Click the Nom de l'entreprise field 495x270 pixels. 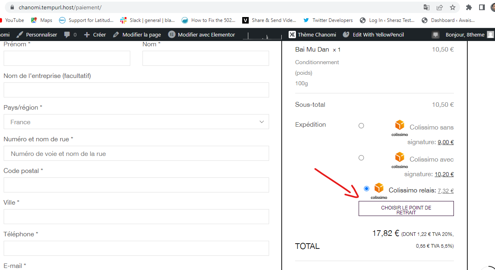[136, 90]
